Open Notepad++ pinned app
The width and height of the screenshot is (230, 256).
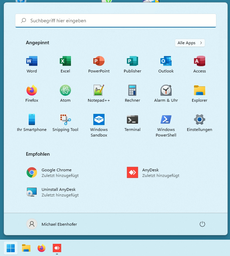[99, 94]
